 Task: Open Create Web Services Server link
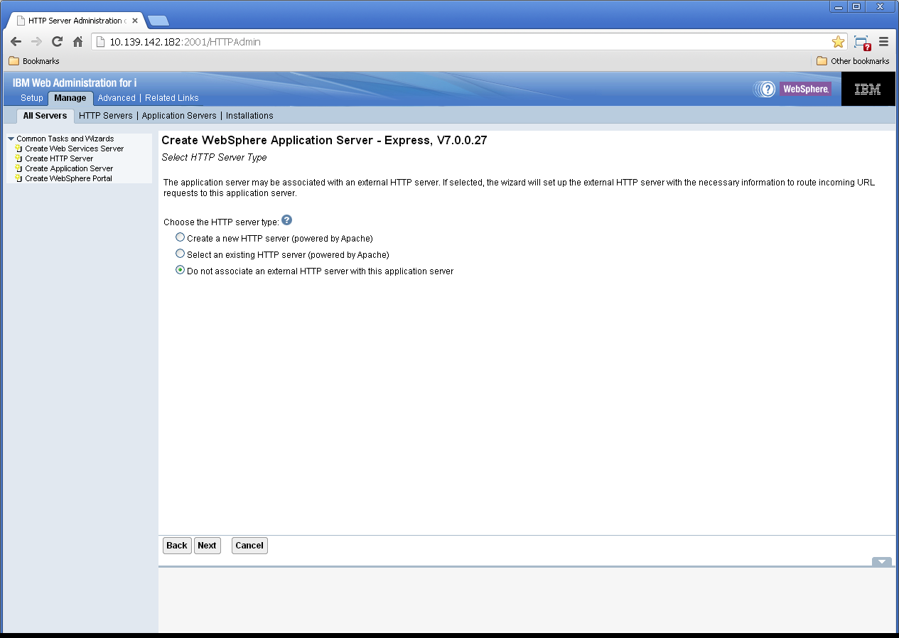pos(75,148)
